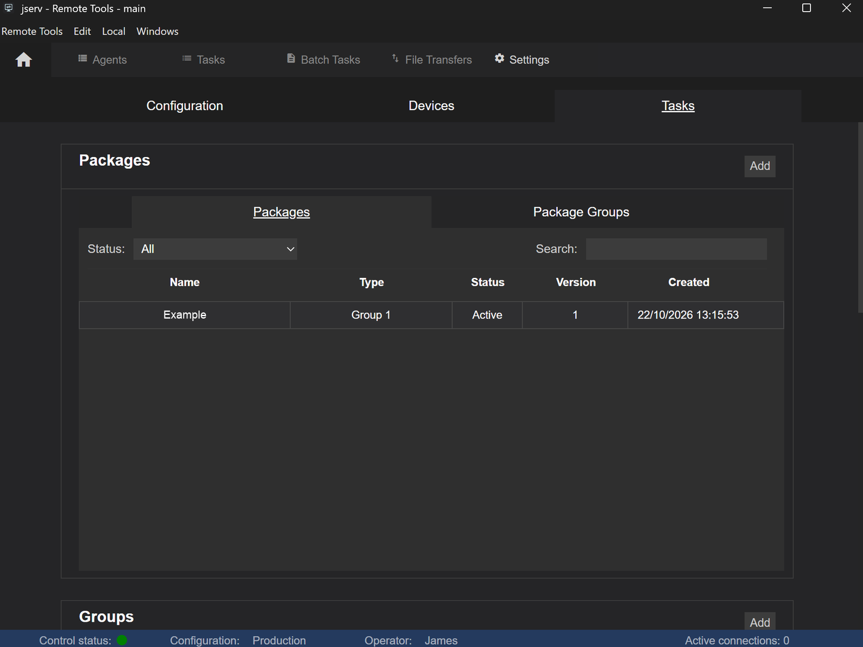Switch to the Configuration tab
Image resolution: width=863 pixels, height=647 pixels.
click(185, 106)
